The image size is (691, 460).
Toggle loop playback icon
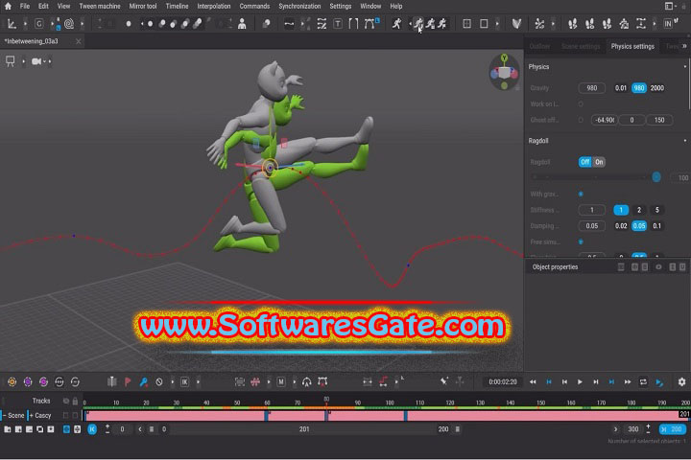pyautogui.click(x=643, y=381)
